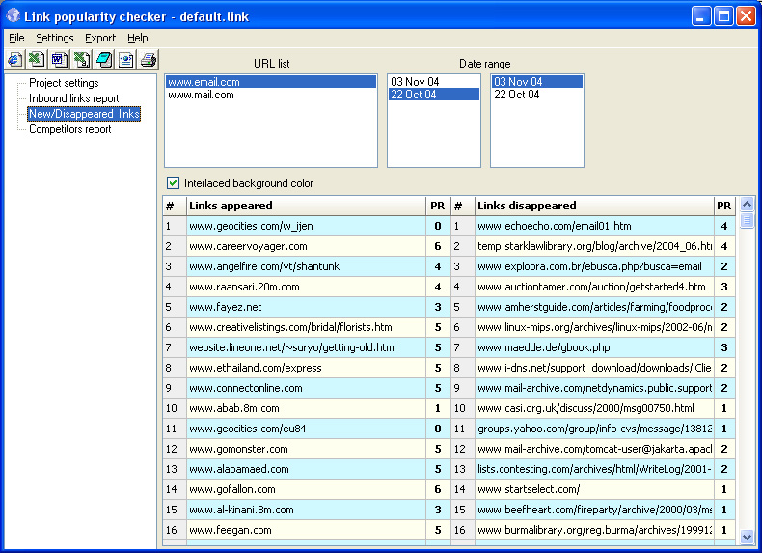Select Competitors report in sidebar tree
This screenshot has width=762, height=553.
pos(69,129)
